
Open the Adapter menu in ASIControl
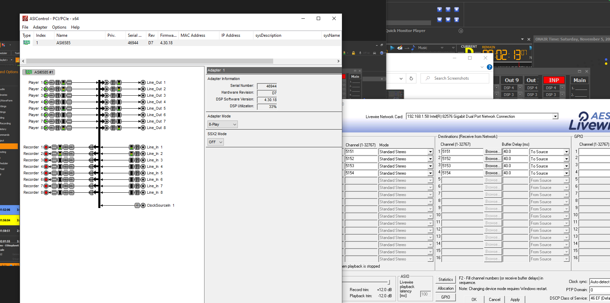click(x=40, y=27)
